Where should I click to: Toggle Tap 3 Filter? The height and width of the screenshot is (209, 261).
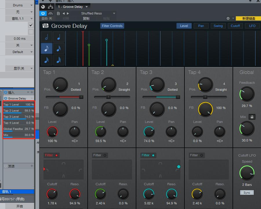tap(148, 155)
